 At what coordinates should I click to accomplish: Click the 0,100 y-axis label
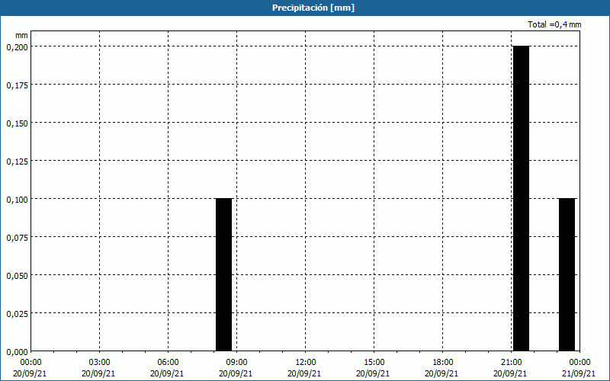(17, 200)
